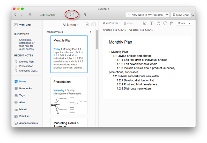Click the Market bag icon
Image resolution: width=207 pixels, height=143 pixels.
click(16, 109)
